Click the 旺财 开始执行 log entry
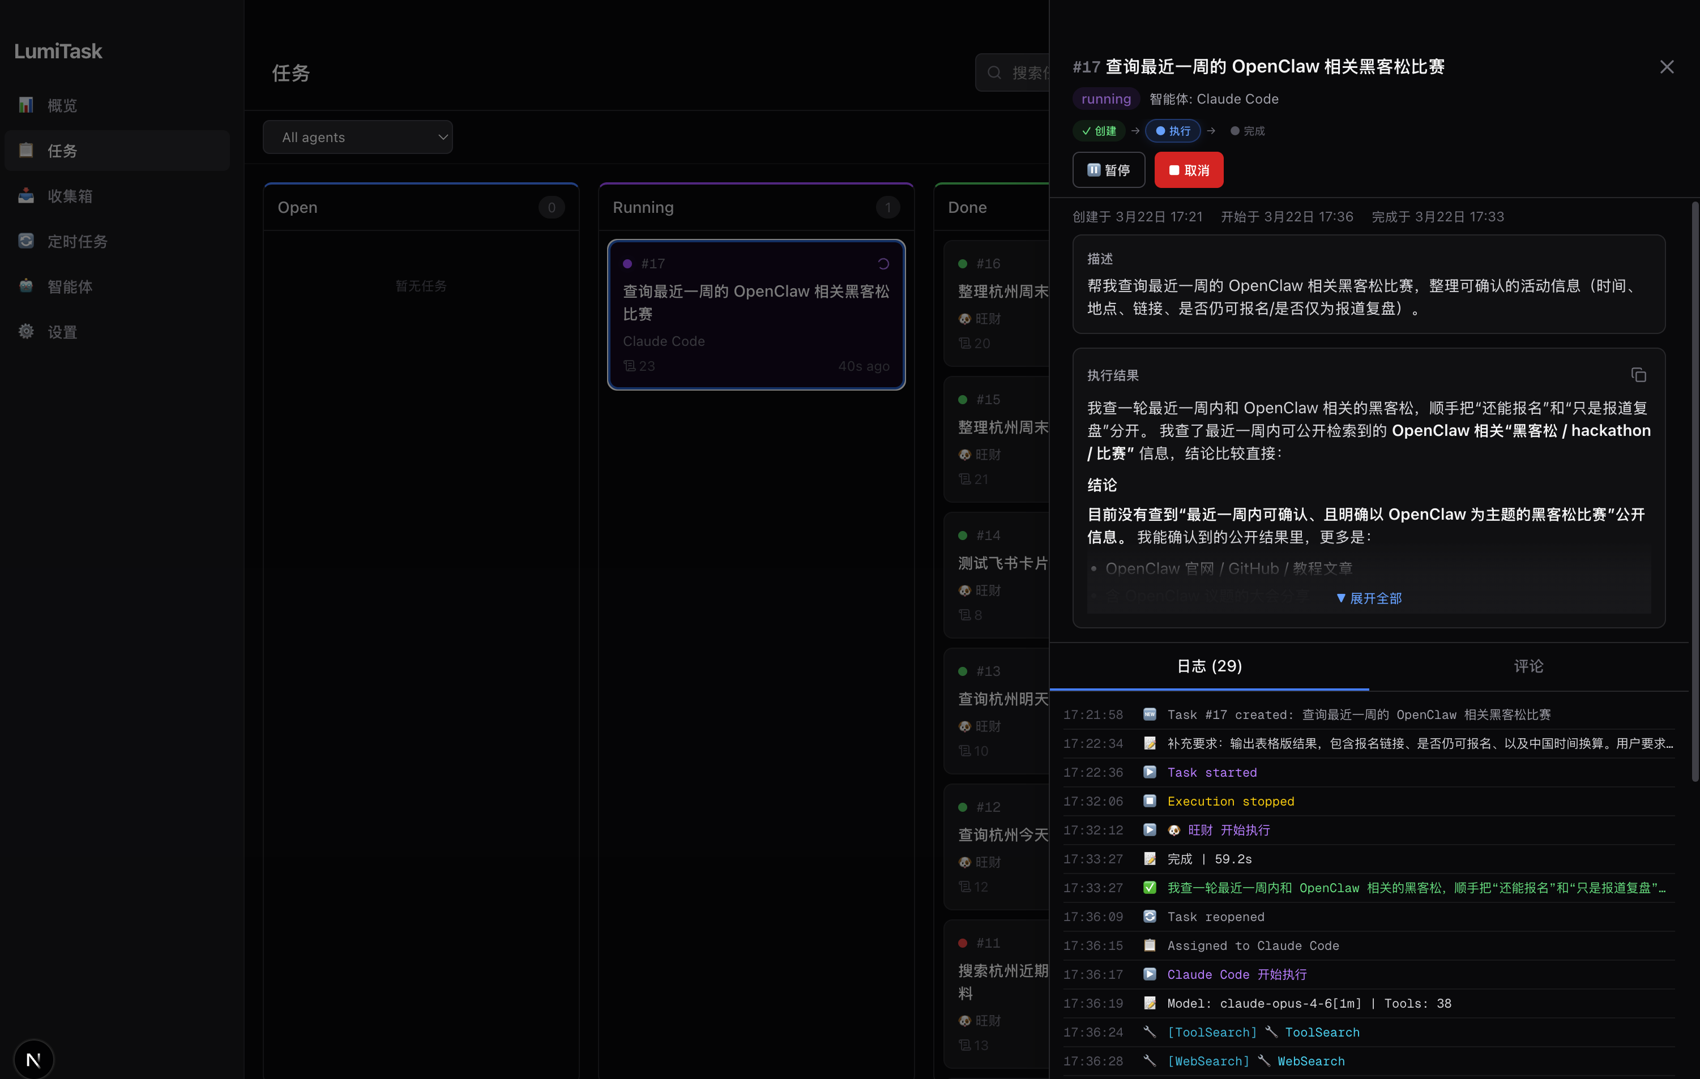1700x1079 pixels. [1369, 830]
